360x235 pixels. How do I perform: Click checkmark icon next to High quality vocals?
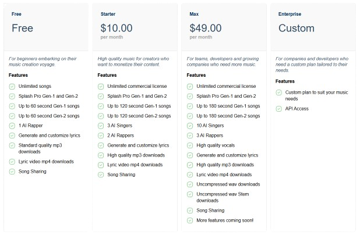click(x=190, y=145)
